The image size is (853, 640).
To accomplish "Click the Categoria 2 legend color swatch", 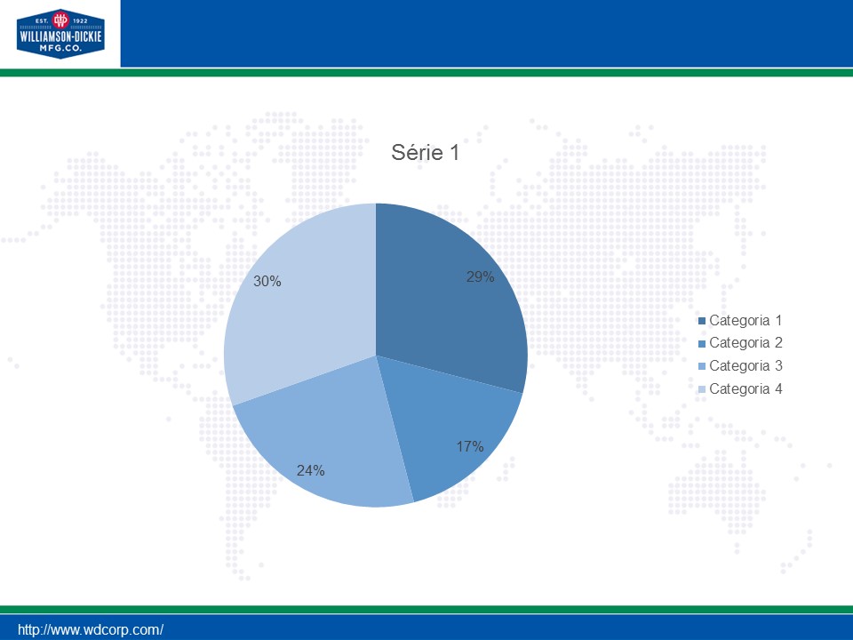I will click(702, 343).
